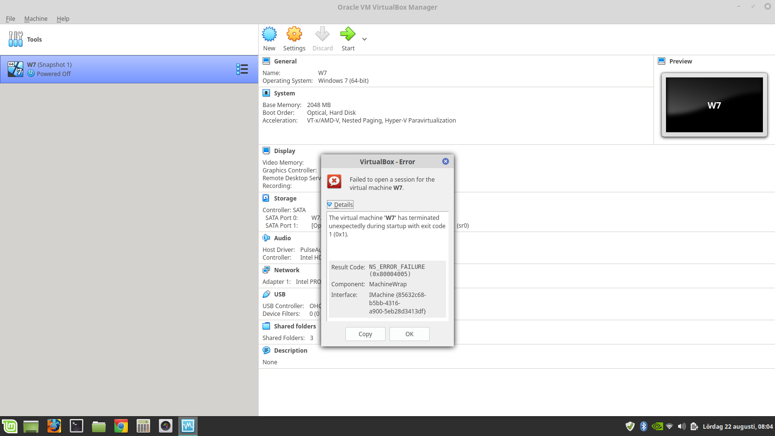Click the Preview panel icon
The width and height of the screenshot is (775, 436).
point(662,61)
